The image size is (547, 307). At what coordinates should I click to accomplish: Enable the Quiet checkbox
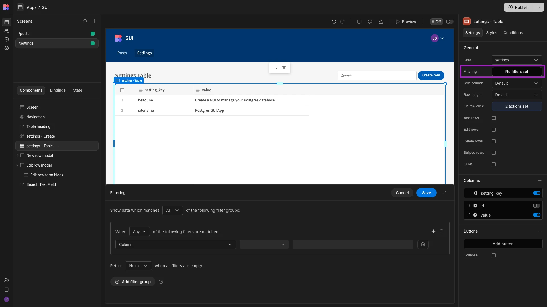click(x=494, y=164)
